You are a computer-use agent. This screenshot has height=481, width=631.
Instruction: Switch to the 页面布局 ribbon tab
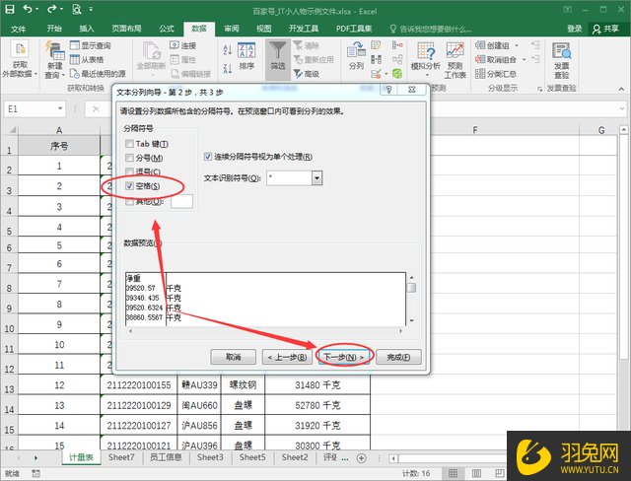click(126, 29)
